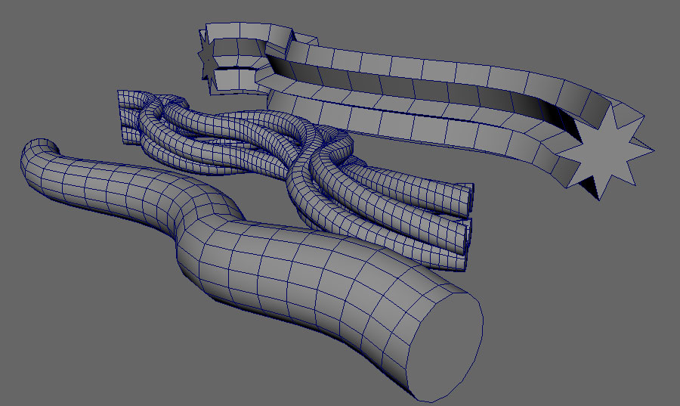Screen dimensions: 680x406
Task: Select the large tube's flat circular end cap
Action: [446, 344]
